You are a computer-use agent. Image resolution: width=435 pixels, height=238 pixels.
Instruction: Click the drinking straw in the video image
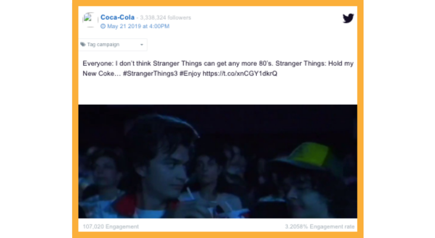(189, 193)
